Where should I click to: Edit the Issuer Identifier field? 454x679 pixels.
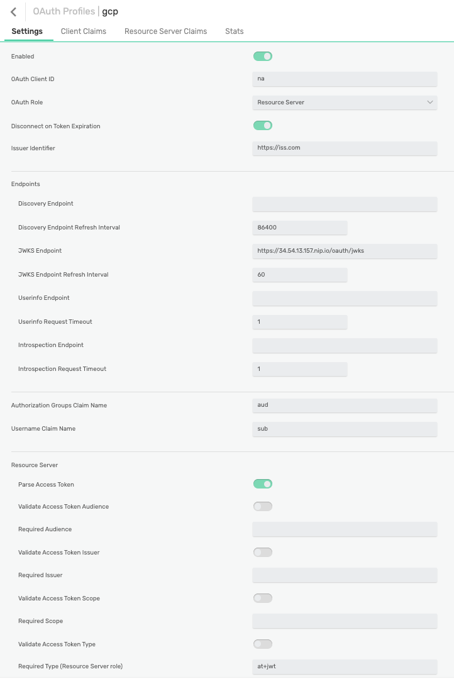coord(345,148)
